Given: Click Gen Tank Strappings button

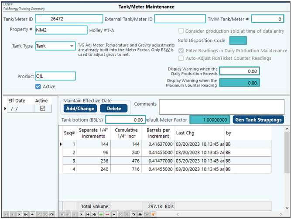Looking at the screenshot, I should pyautogui.click(x=258, y=120).
